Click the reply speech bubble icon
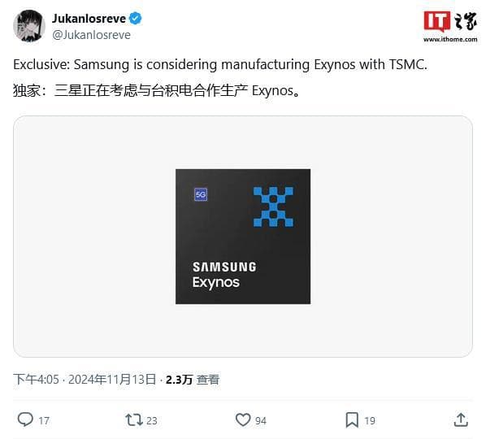The width and height of the screenshot is (486, 439). coord(25,419)
